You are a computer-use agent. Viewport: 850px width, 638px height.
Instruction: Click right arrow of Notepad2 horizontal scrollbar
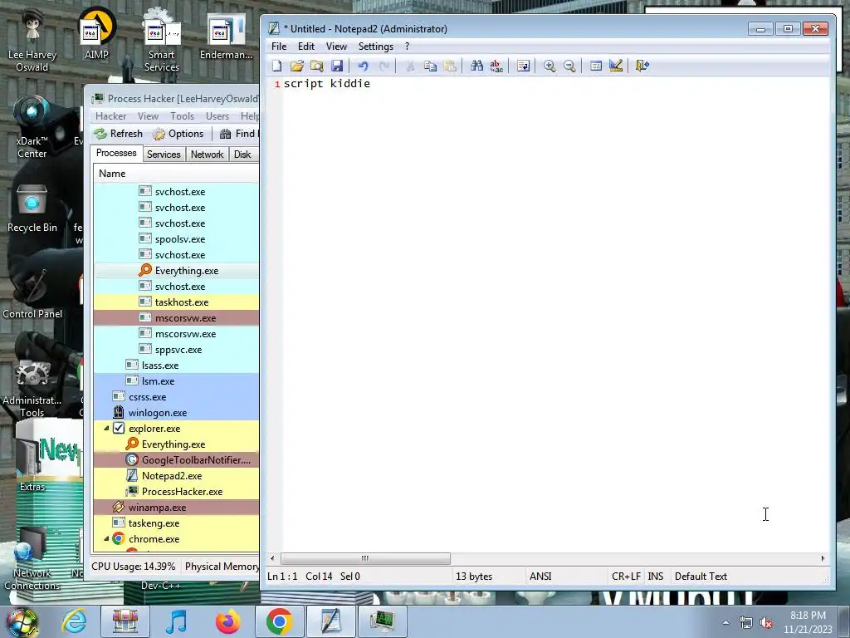(x=823, y=558)
